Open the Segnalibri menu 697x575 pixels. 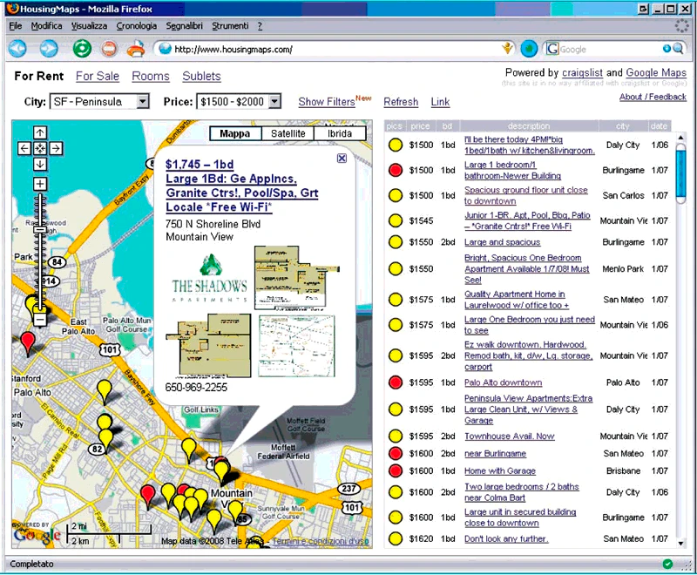point(184,26)
